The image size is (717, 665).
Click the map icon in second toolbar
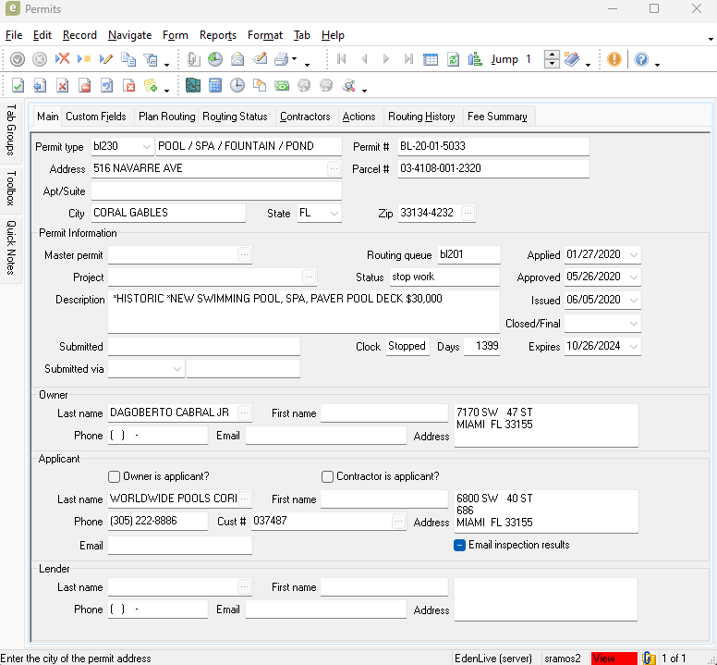(192, 86)
